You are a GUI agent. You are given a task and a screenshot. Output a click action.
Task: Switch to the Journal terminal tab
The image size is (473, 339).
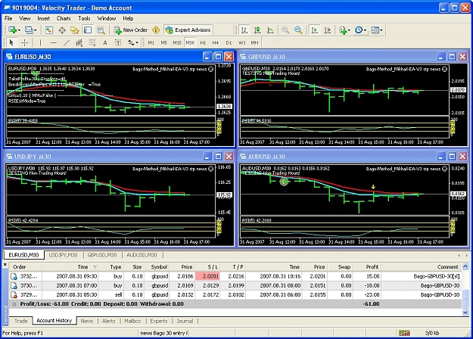pyautogui.click(x=185, y=321)
